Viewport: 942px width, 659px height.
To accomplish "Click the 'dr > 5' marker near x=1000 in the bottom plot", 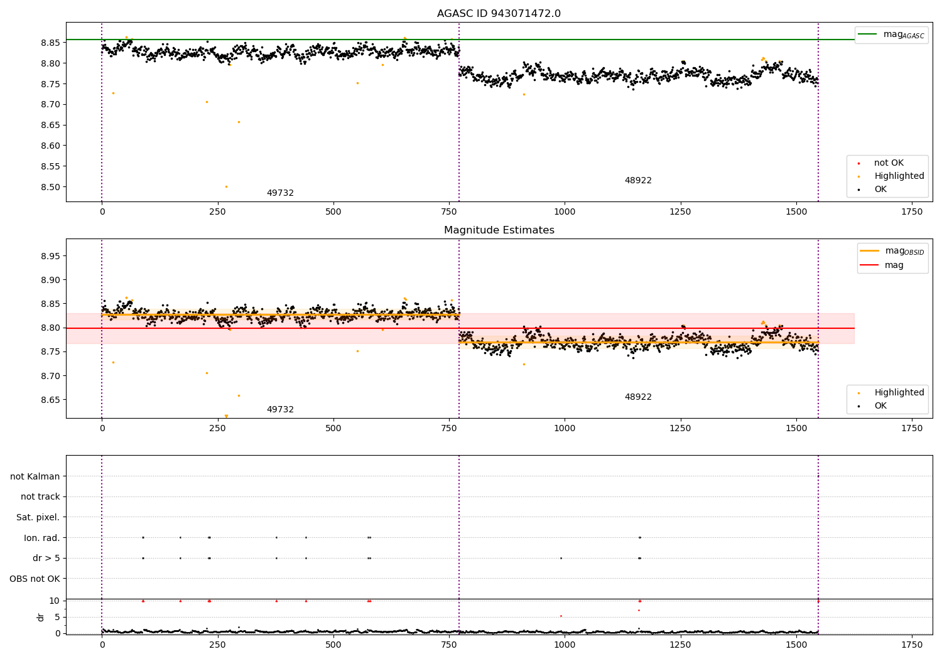I will click(x=561, y=558).
